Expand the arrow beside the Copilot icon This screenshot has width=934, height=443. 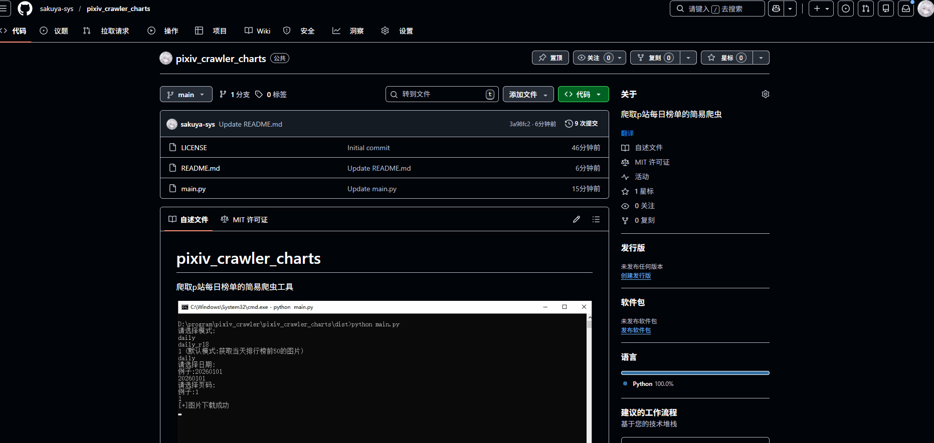[x=790, y=9]
